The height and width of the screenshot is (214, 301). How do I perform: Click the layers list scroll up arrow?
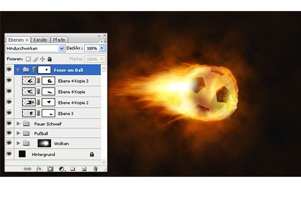[x=104, y=68]
